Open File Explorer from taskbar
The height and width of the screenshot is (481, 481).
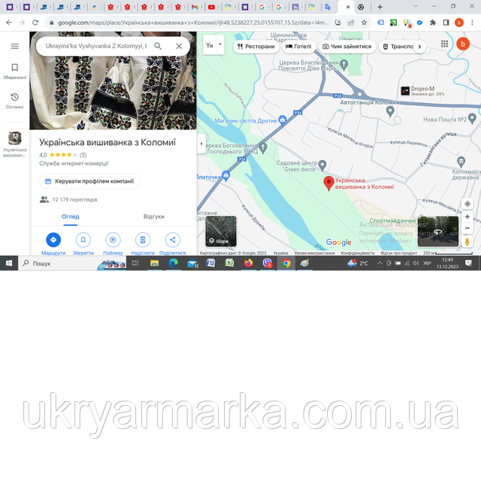point(154,263)
